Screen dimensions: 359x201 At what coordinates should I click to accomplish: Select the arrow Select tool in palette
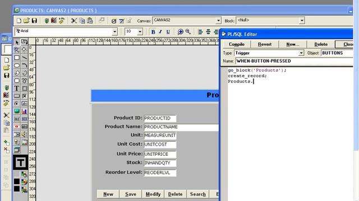coord(17,42)
